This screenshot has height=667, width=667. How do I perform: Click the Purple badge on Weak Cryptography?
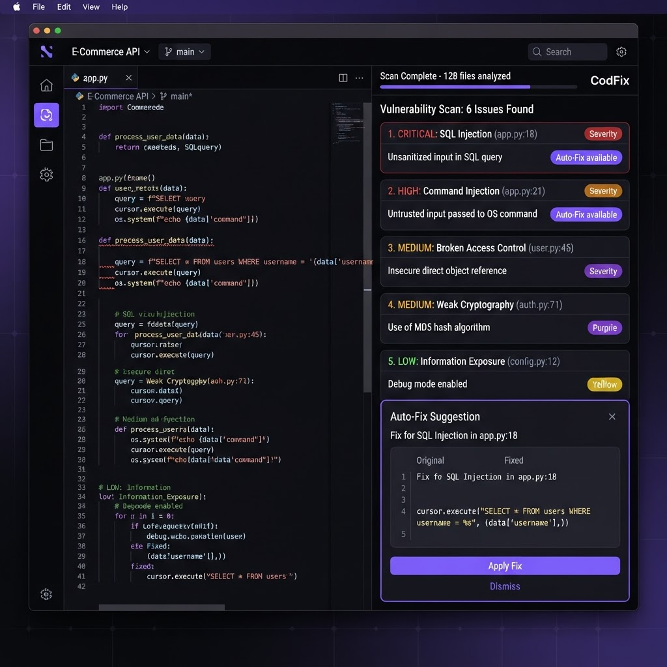click(x=604, y=328)
